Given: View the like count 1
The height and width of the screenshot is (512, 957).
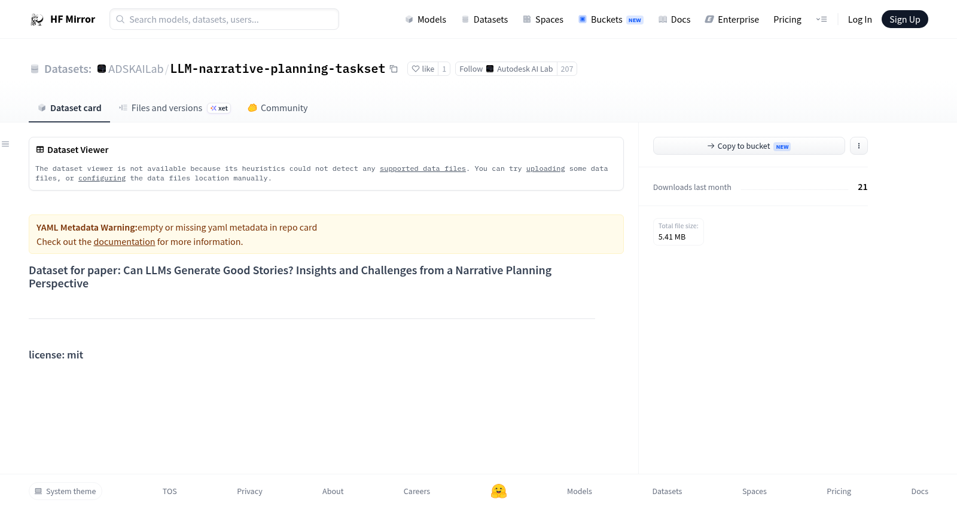Looking at the screenshot, I should pos(444,69).
